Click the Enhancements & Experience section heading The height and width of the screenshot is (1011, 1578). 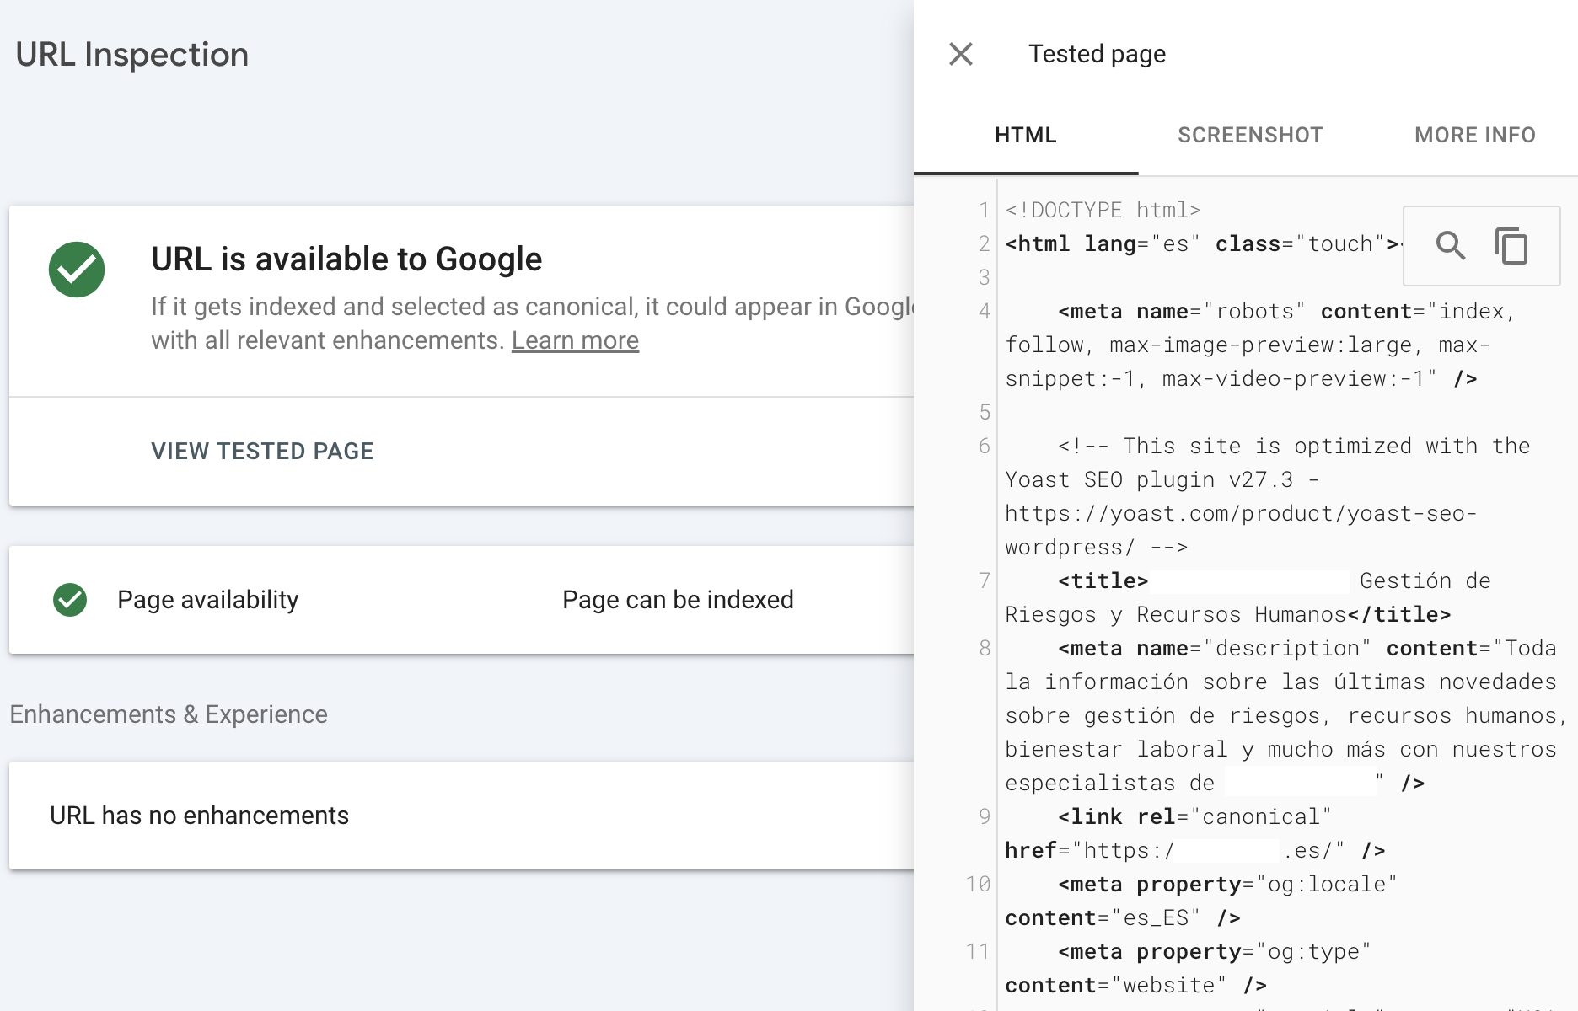coord(169,714)
